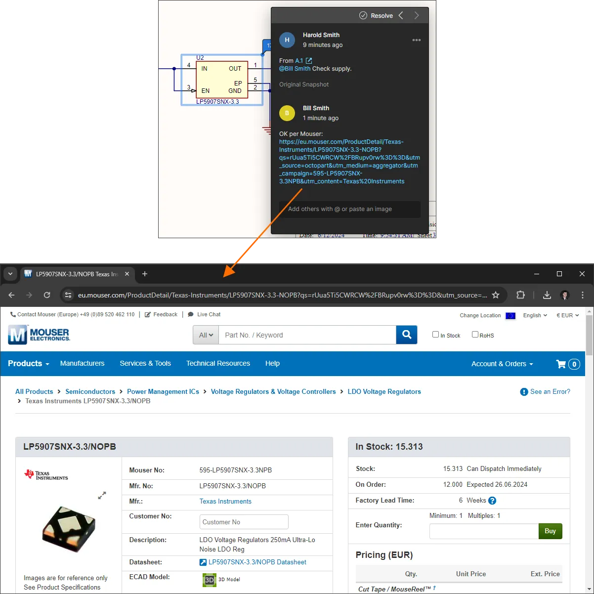Click the Customer No input field
The width and height of the screenshot is (594, 594).
[244, 522]
